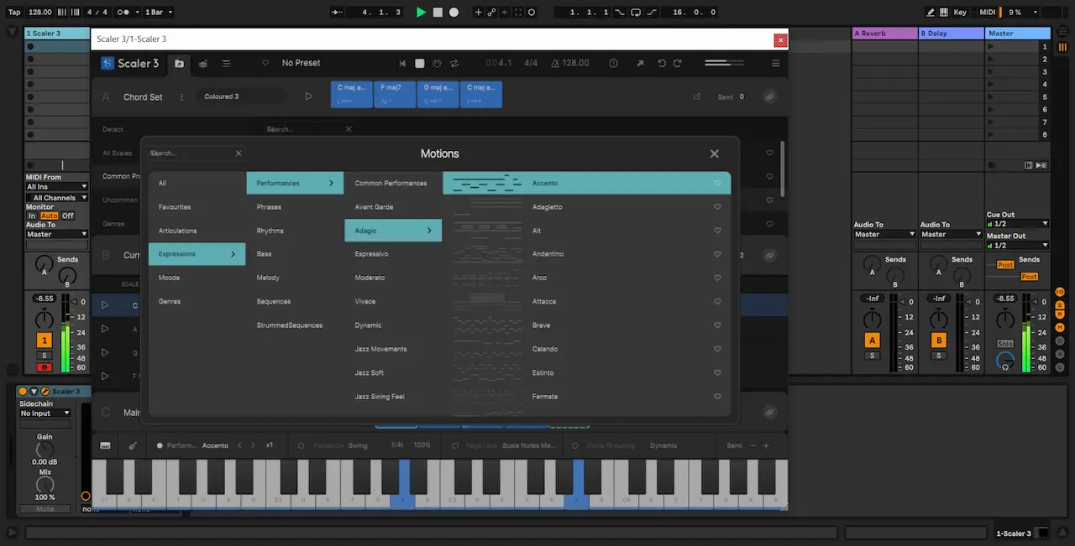Toggle the Key map mode button
This screenshot has height=546, width=1075.
pyautogui.click(x=960, y=13)
